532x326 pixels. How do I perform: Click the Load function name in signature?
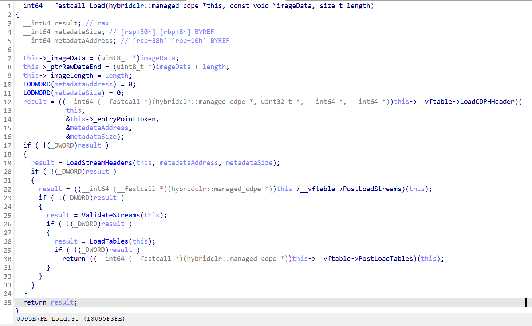(x=97, y=6)
